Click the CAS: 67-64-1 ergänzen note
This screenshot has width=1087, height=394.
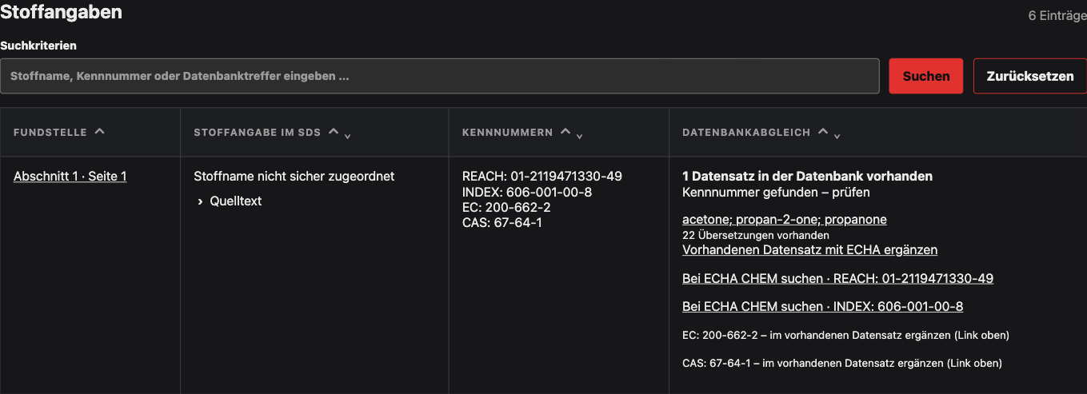click(842, 364)
